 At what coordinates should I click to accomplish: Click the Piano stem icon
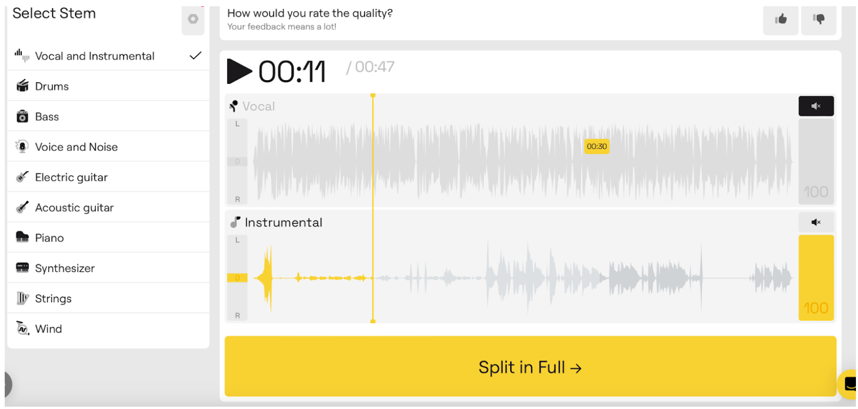coord(22,238)
